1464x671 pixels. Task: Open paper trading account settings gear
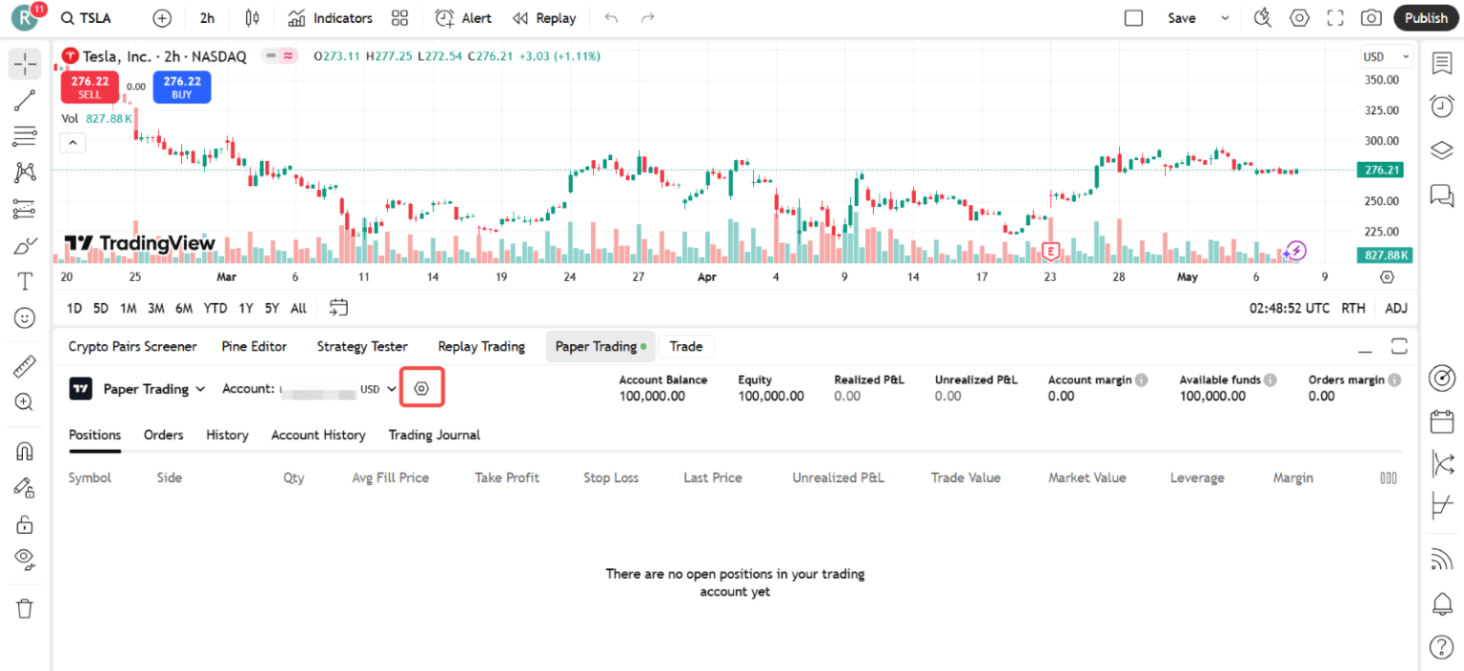[422, 387]
